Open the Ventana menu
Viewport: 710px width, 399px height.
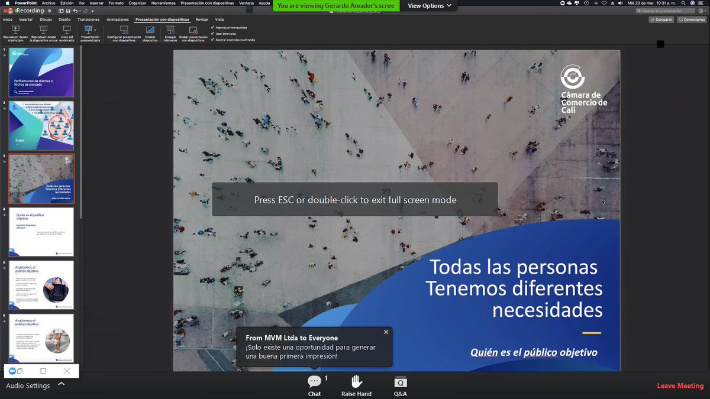click(247, 3)
